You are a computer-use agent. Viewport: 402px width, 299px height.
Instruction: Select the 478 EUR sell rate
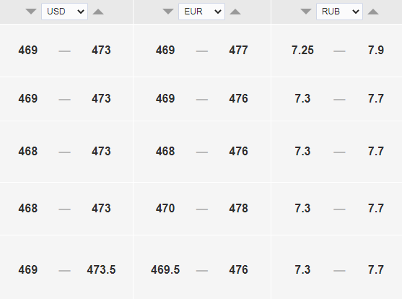[x=238, y=208]
